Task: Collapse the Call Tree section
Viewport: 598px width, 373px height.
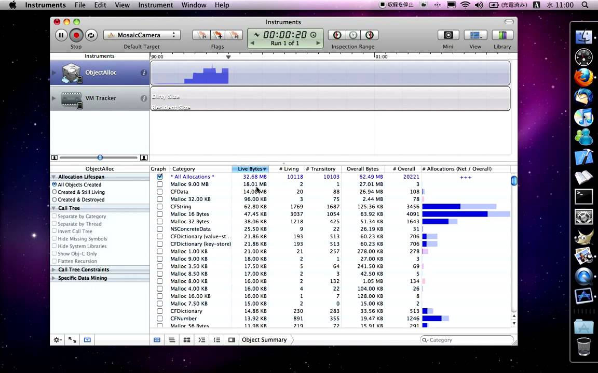Action: (54, 208)
